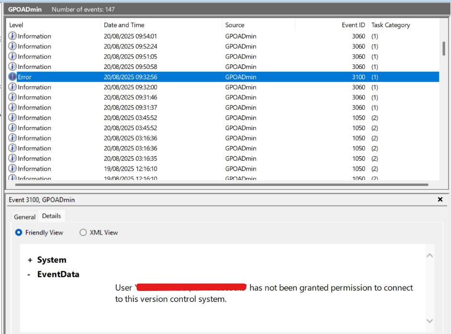
Task: Close the Event 3100 details pane
Action: 440,199
